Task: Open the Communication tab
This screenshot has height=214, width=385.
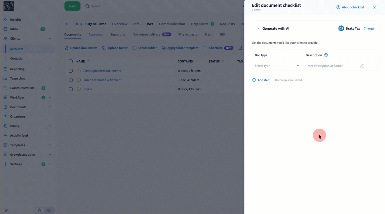Action: pyautogui.click(x=172, y=24)
